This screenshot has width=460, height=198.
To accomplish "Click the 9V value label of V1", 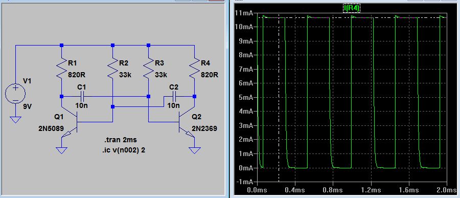I will [27, 106].
